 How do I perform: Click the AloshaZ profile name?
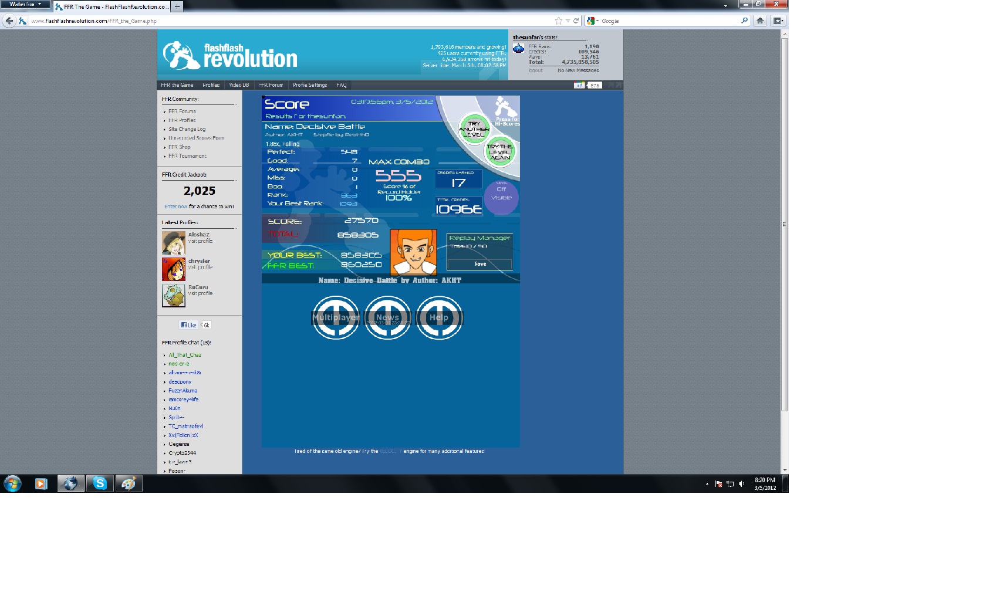click(199, 235)
